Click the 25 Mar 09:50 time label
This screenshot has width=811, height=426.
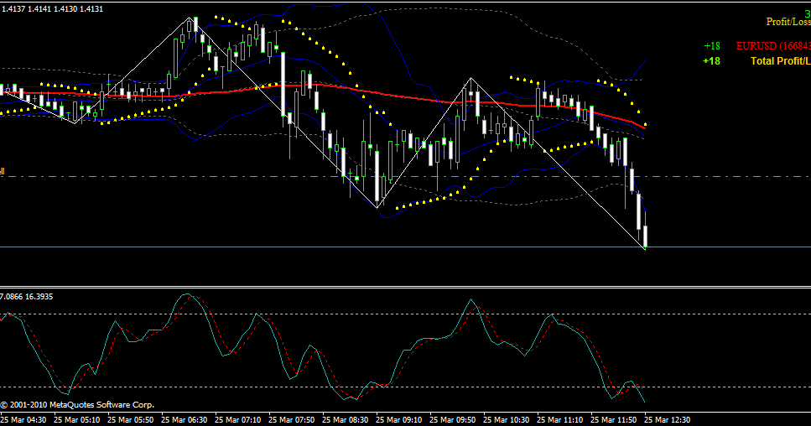point(453,420)
